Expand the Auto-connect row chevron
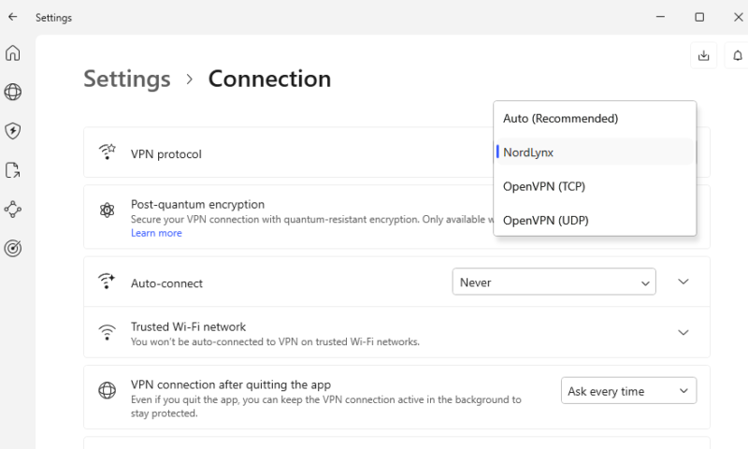The width and height of the screenshot is (748, 449). pos(683,282)
